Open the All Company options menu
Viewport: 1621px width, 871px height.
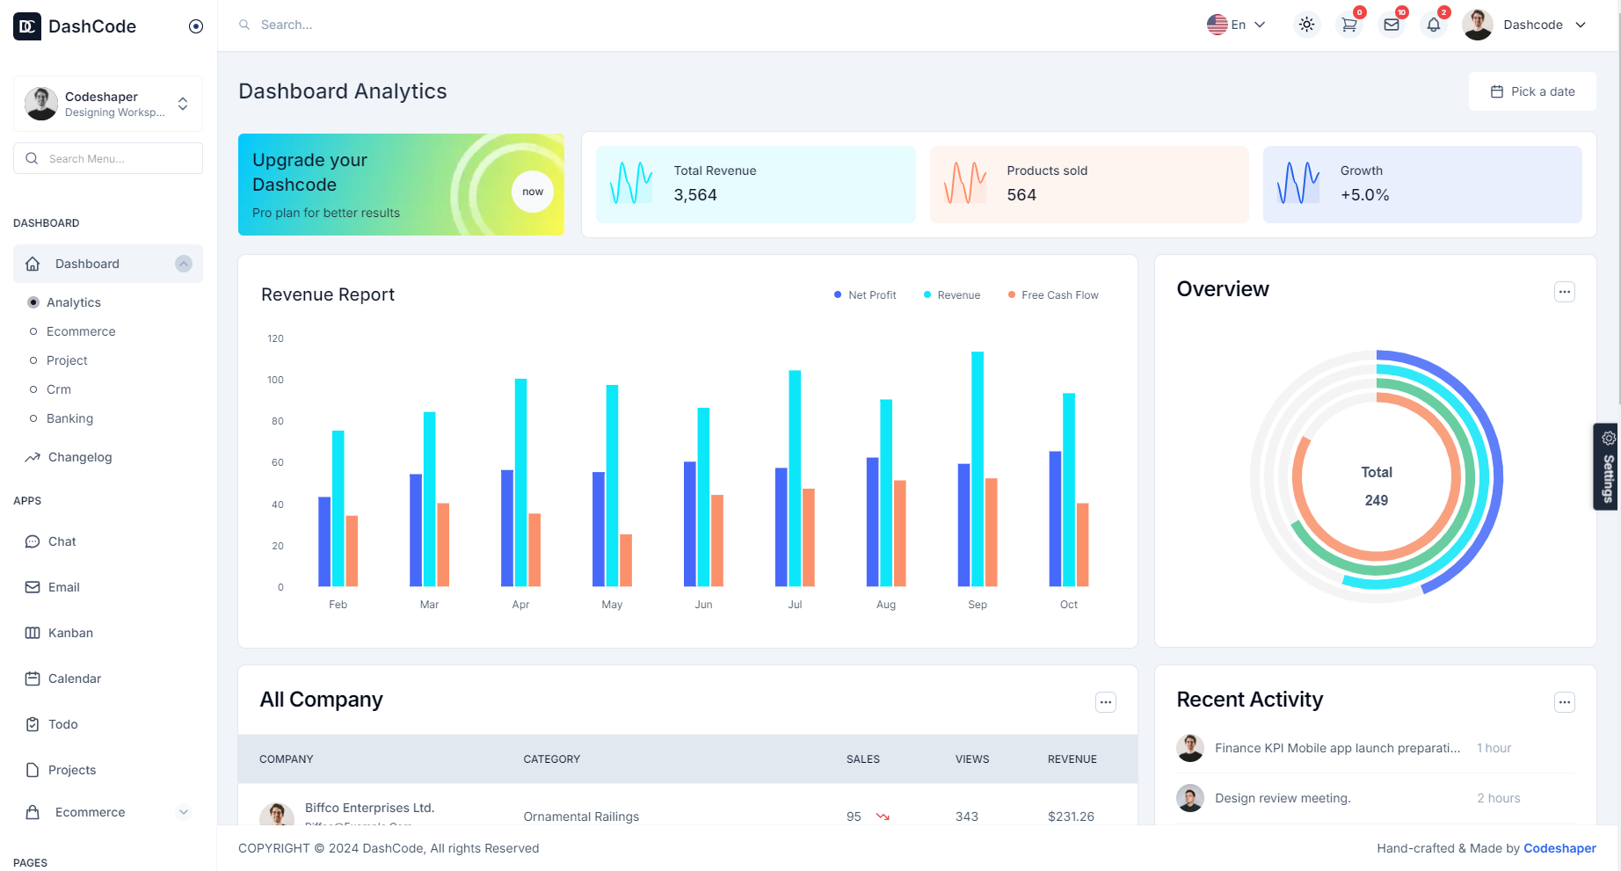1106,702
